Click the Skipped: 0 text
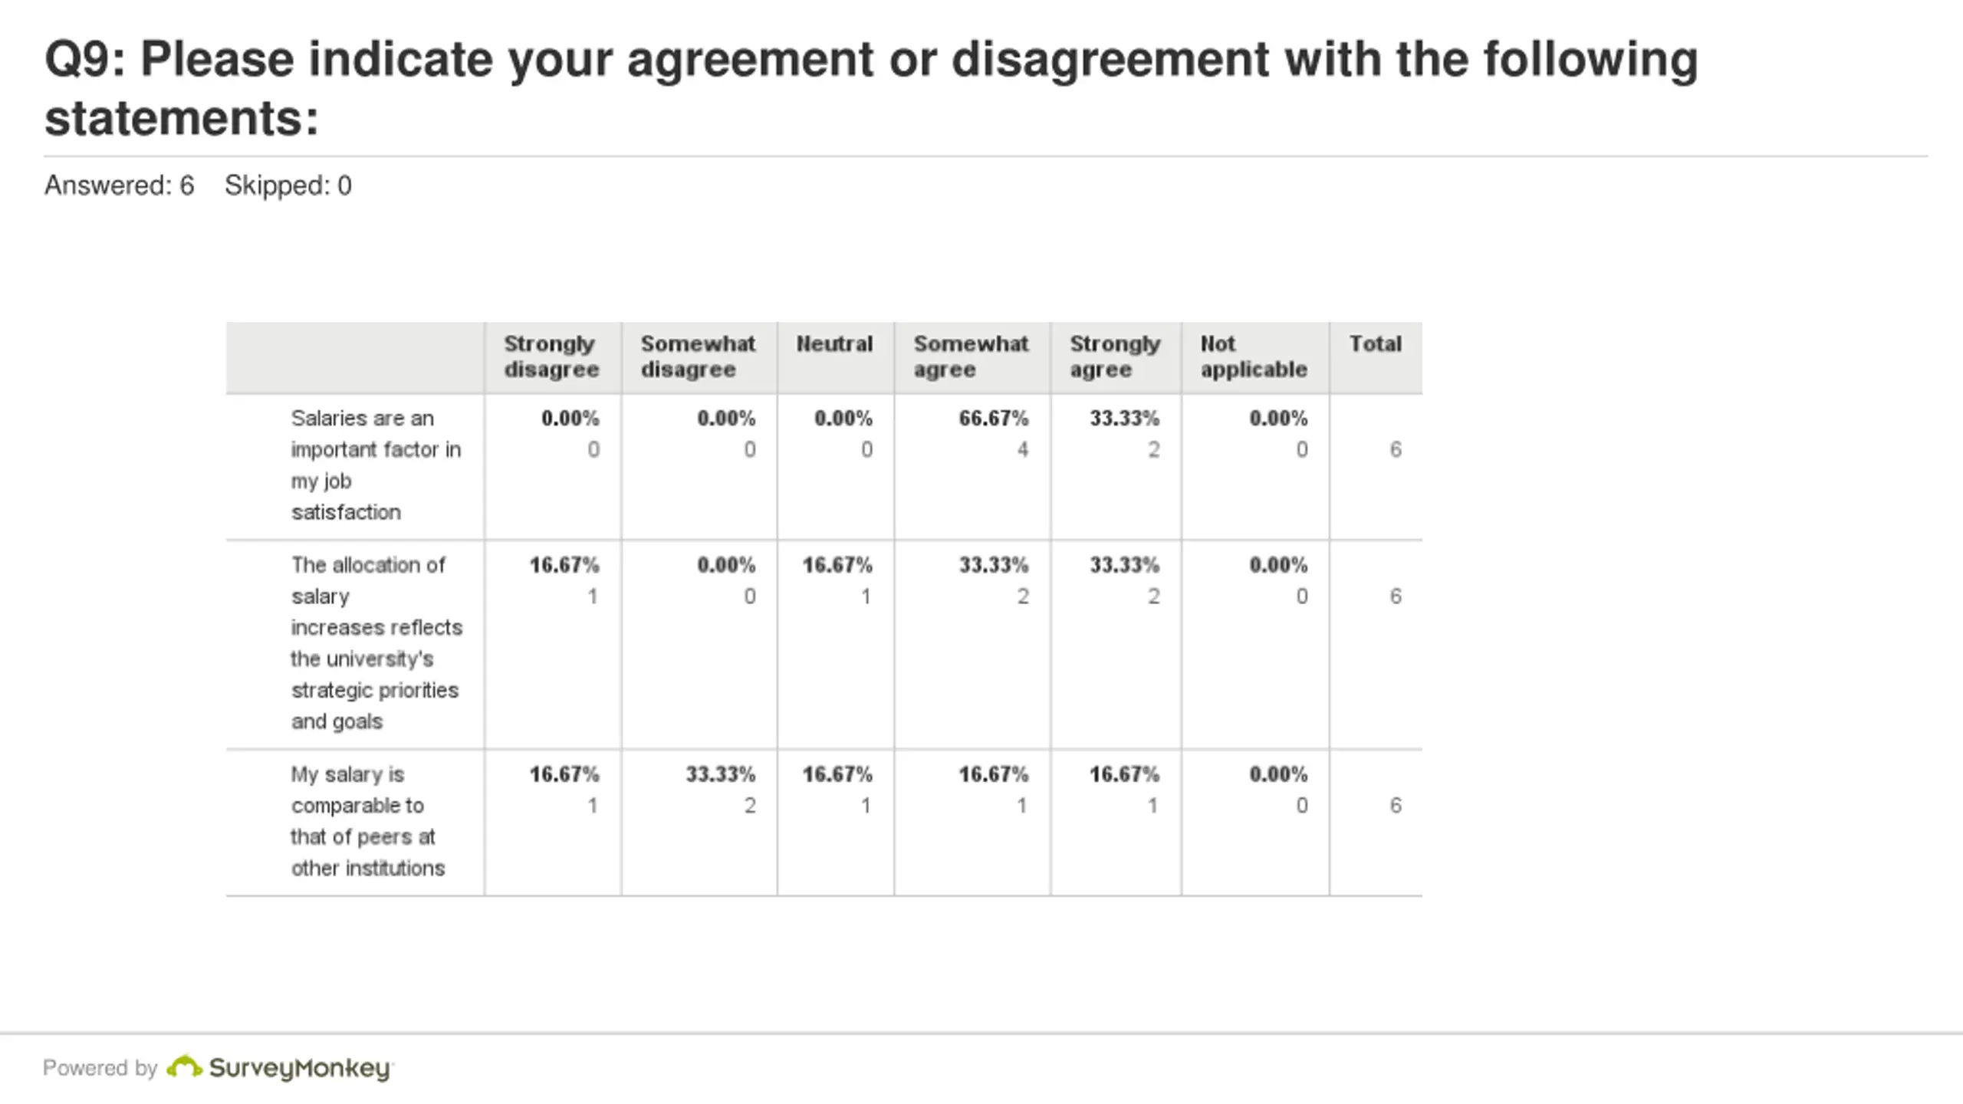 (x=288, y=186)
